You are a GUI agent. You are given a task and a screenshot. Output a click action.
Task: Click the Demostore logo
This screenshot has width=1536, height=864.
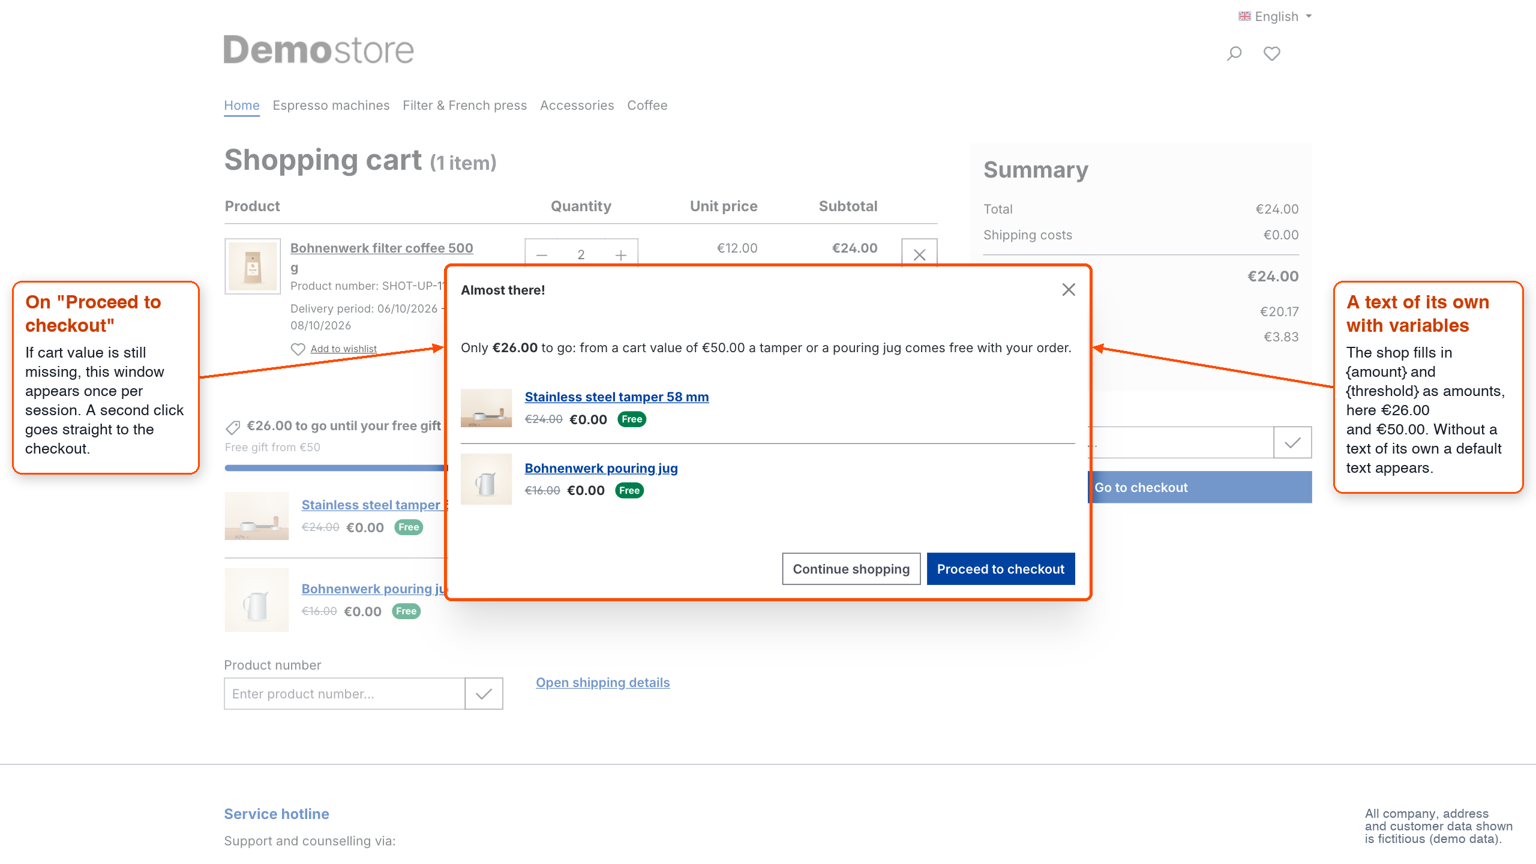coord(319,49)
